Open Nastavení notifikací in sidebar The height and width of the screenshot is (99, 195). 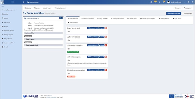tap(8, 43)
